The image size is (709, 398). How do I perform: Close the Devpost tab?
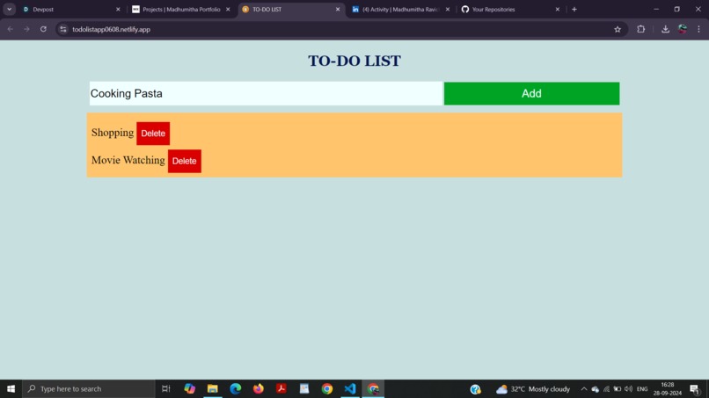coord(118,9)
